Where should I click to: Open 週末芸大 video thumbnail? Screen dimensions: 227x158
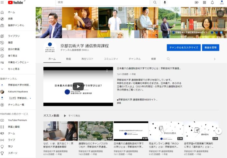[201, 131]
